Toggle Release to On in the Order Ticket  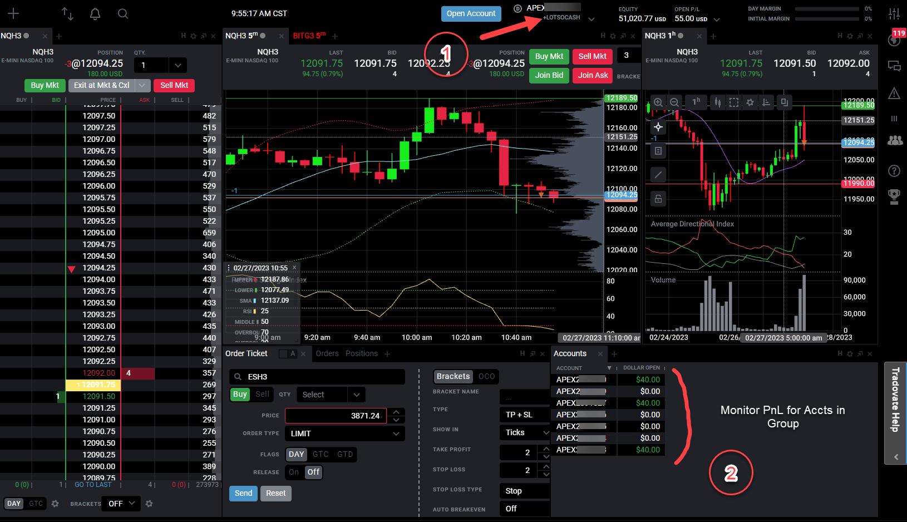[294, 472]
